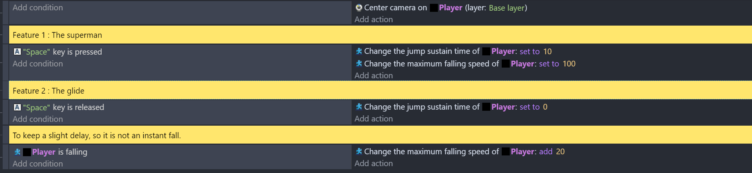Click platformer icon of jump sustain set to 10
752x173 pixels.
[x=359, y=51]
